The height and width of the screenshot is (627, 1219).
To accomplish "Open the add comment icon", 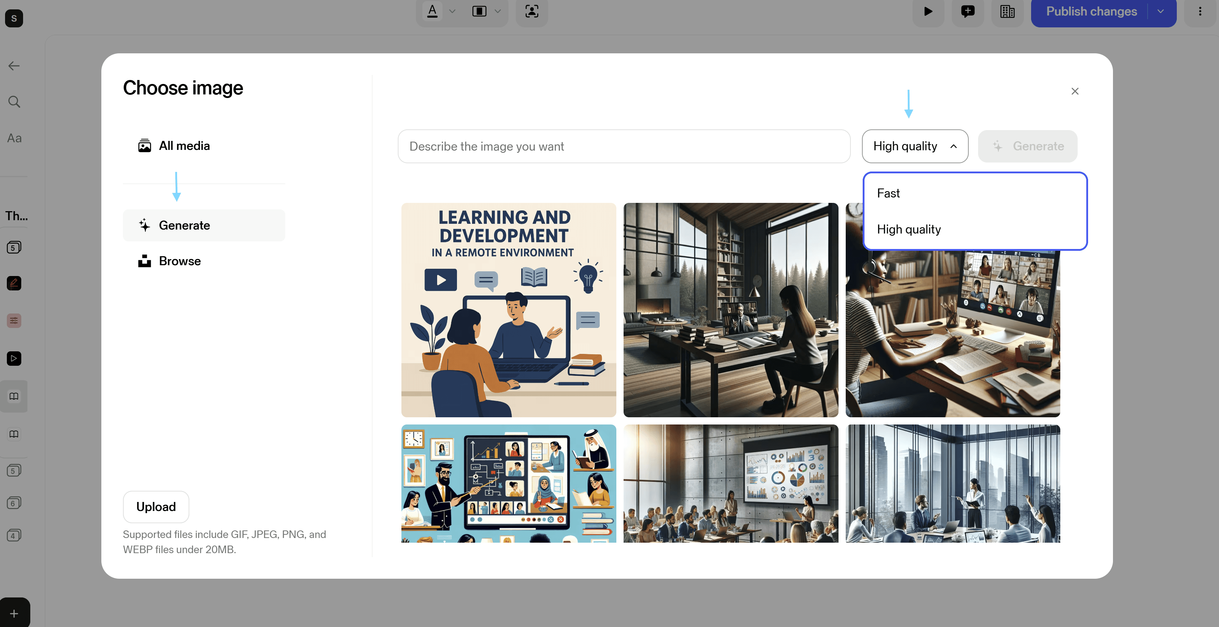I will point(968,11).
